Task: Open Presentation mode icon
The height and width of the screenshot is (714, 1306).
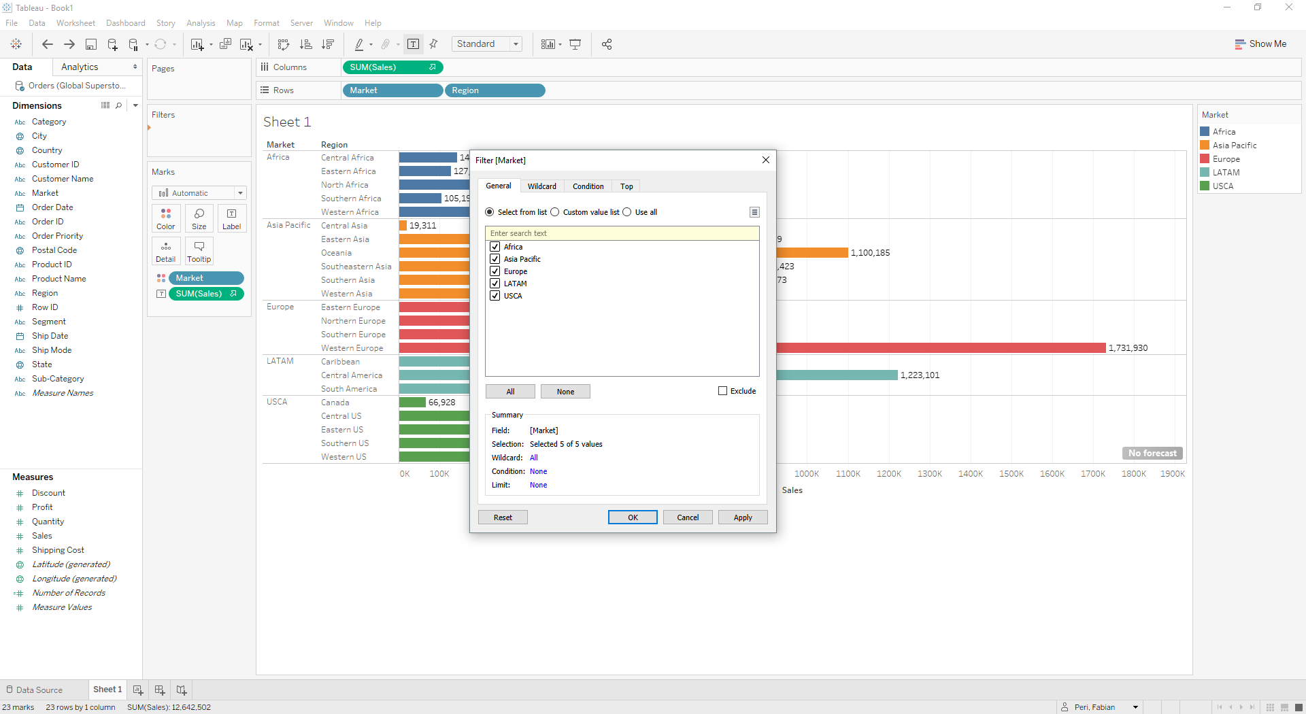Action: (575, 44)
